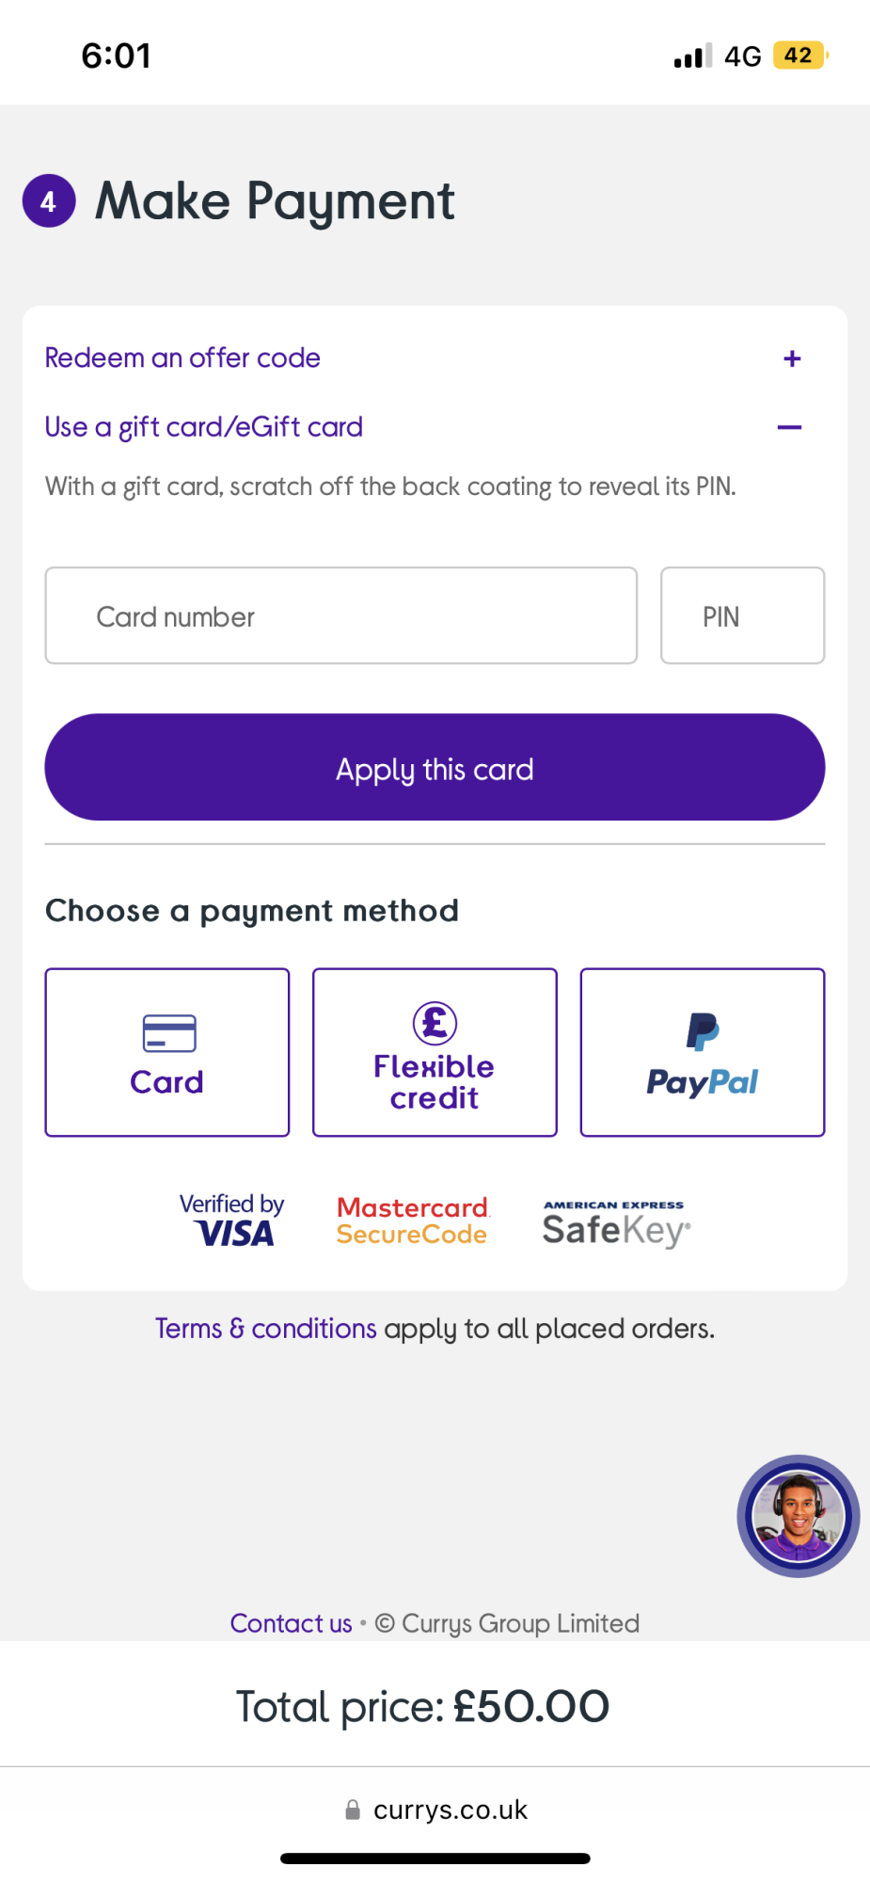Tap the pound sign Flexible credit icon
The height and width of the screenshot is (1882, 870).
coord(435,1023)
